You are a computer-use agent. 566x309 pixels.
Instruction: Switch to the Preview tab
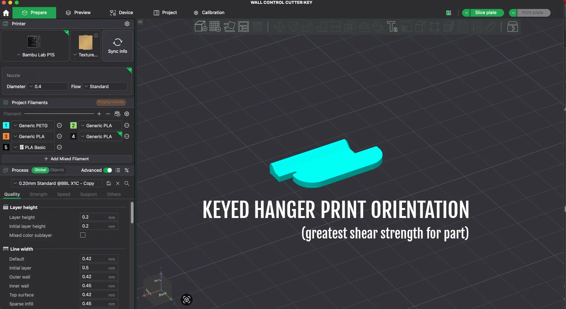(78, 13)
